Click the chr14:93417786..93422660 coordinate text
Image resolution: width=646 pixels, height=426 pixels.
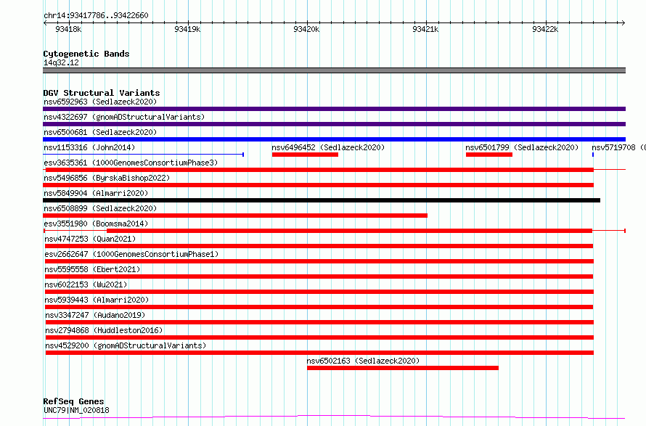click(x=96, y=15)
